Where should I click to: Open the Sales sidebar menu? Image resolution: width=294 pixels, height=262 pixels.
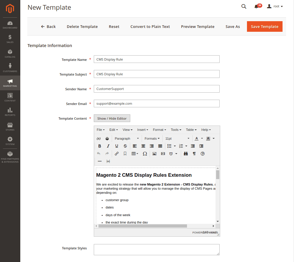[10, 39]
